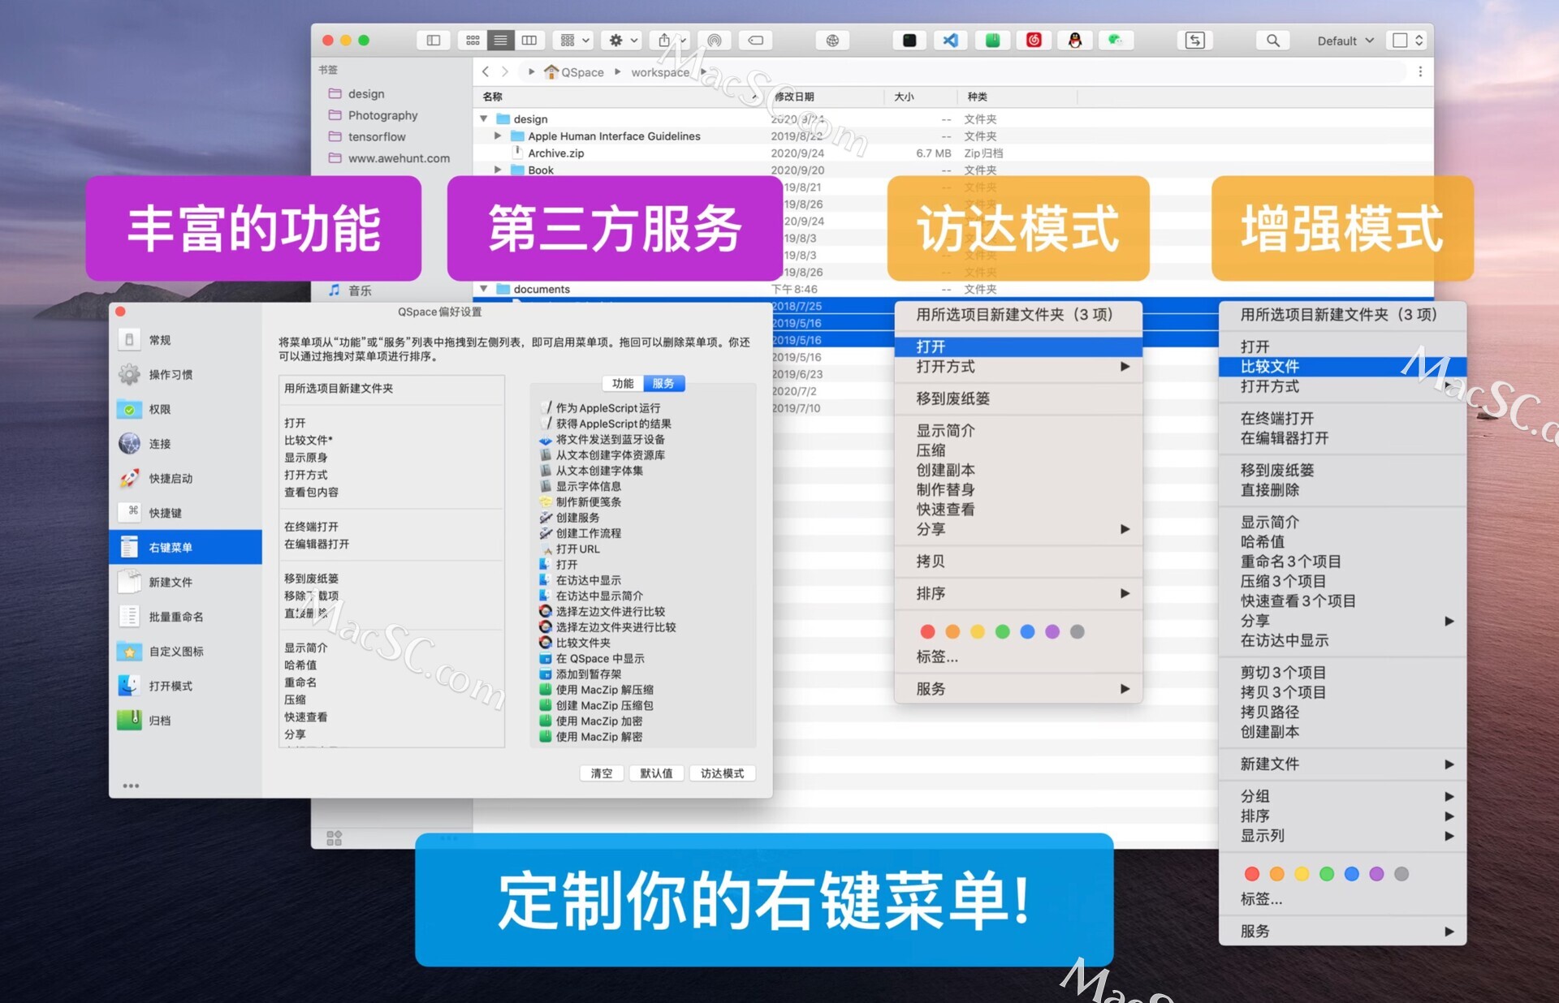Image resolution: width=1559 pixels, height=1003 pixels.
Task: Click the QQ penguin icon
Action: coord(1075,41)
